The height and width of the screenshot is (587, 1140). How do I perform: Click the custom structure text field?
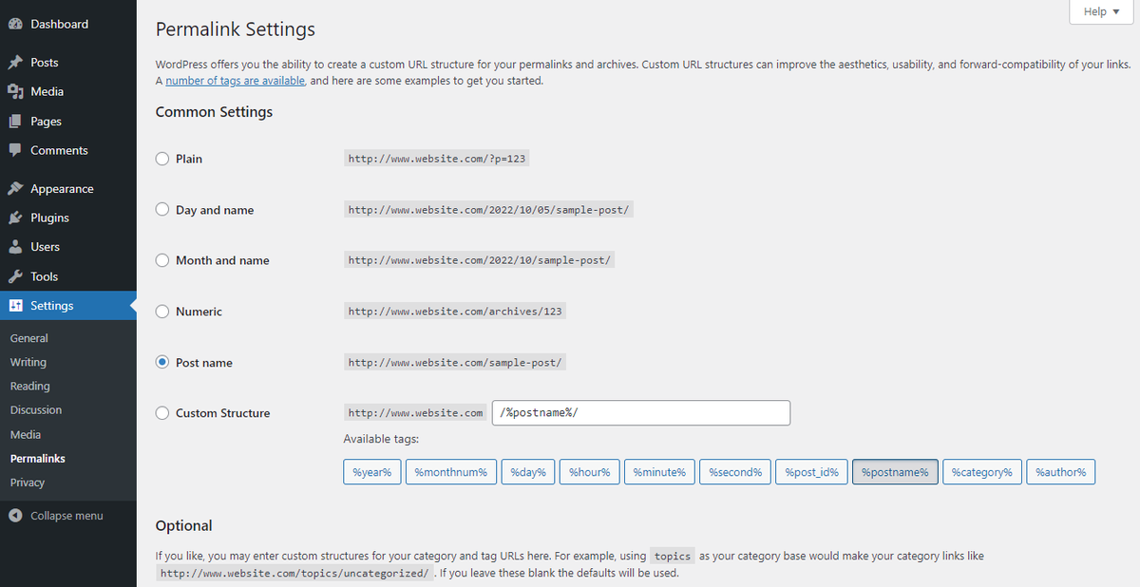(641, 413)
